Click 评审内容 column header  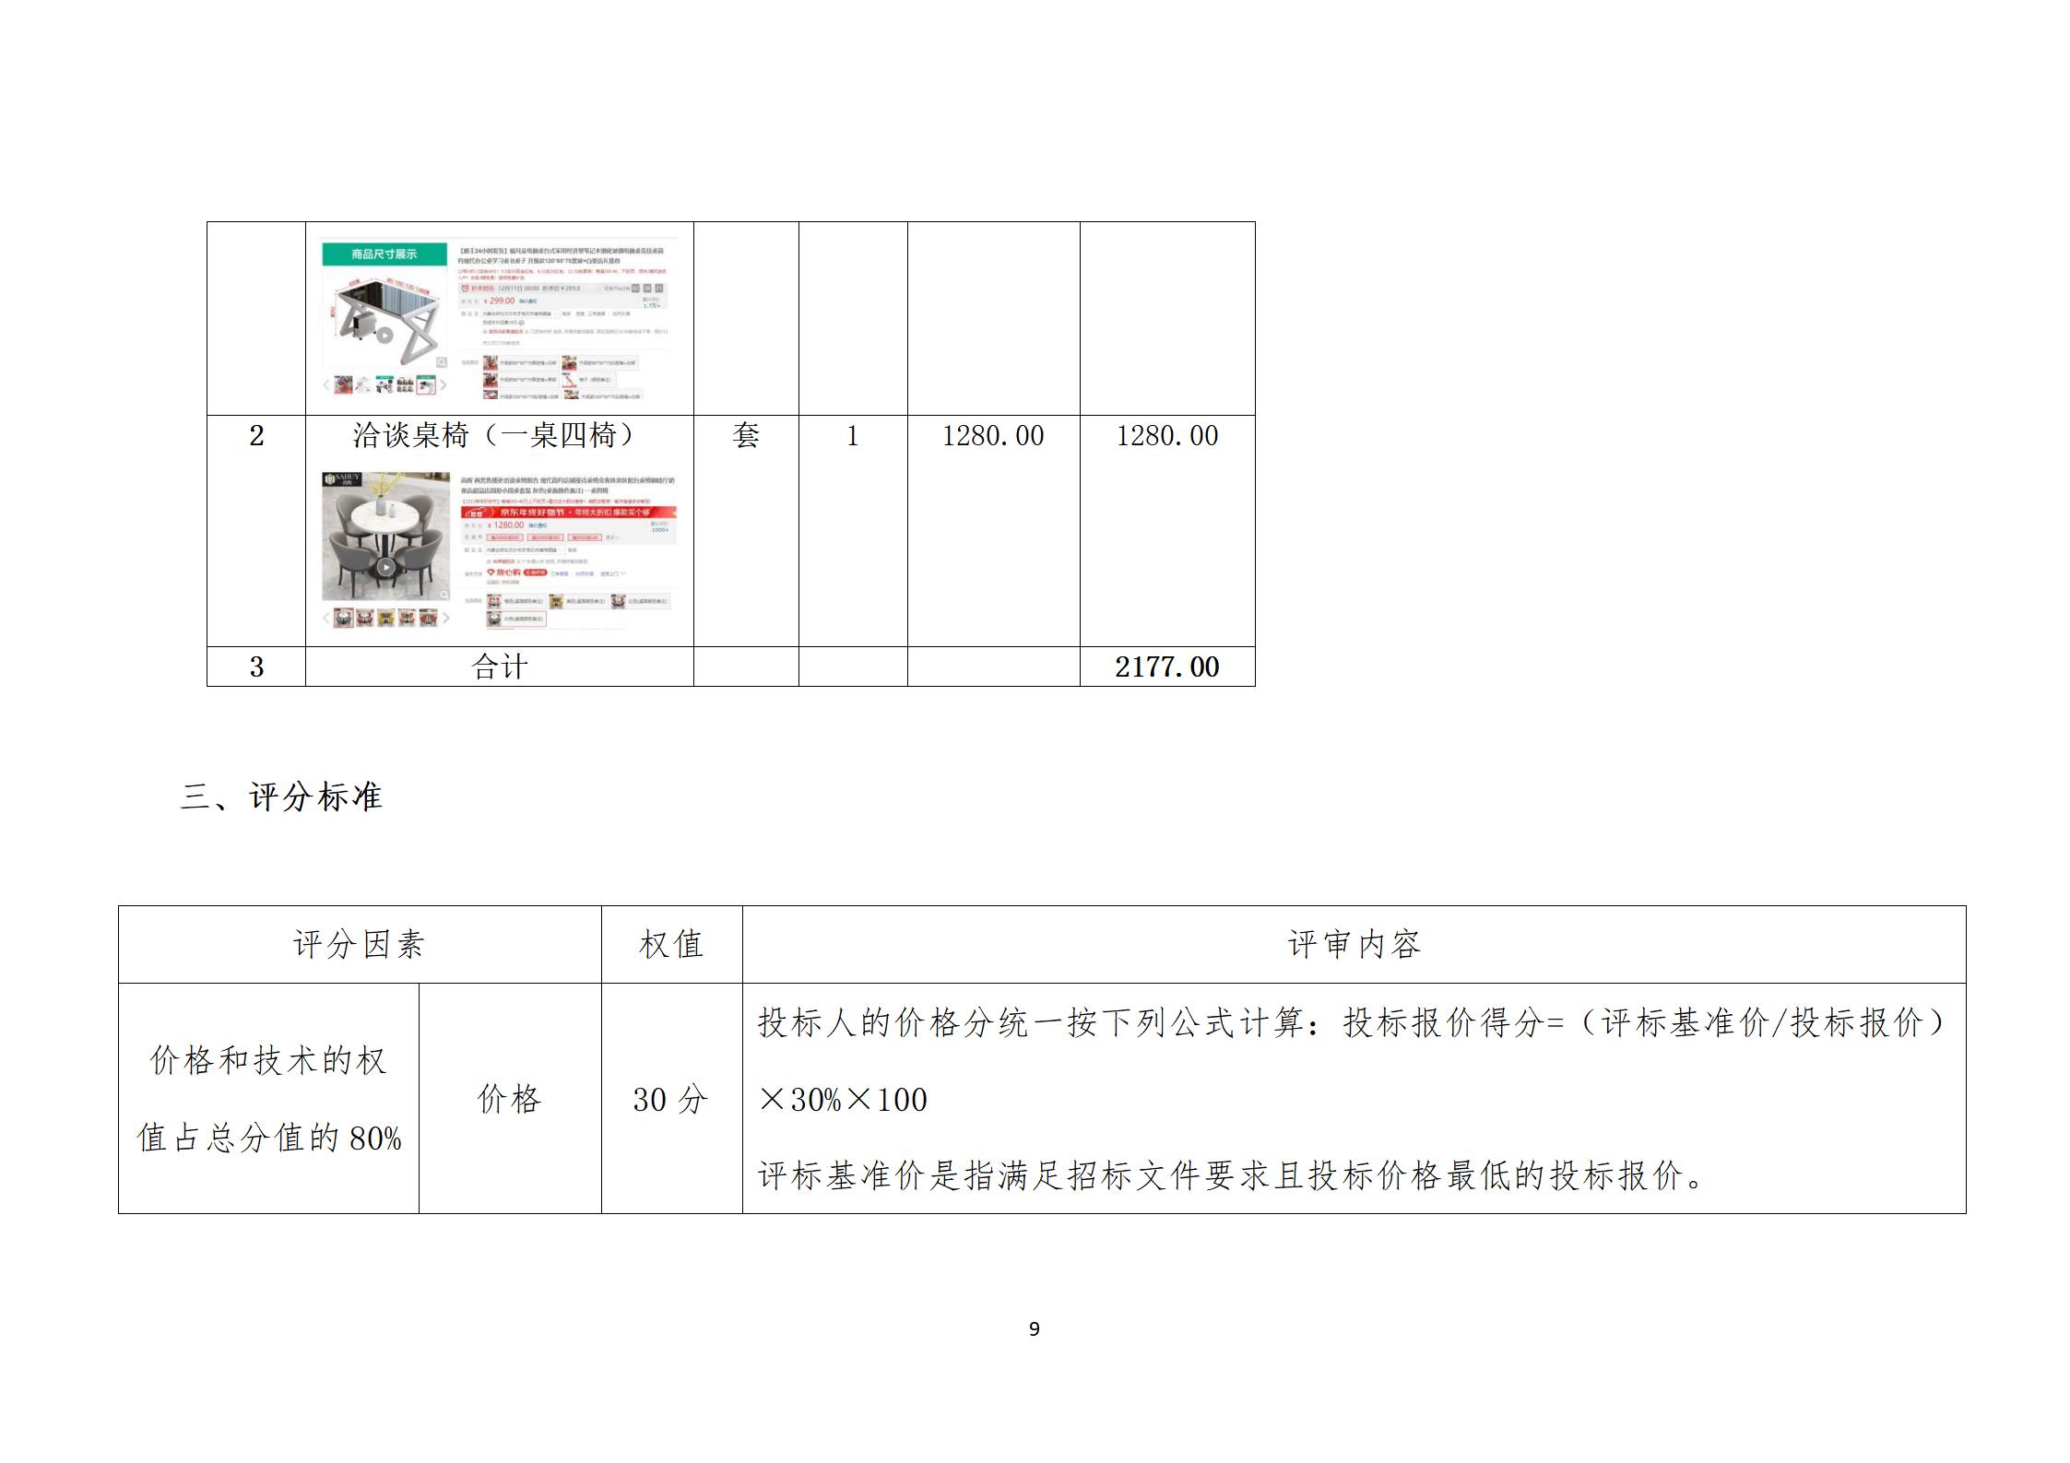1353,944
